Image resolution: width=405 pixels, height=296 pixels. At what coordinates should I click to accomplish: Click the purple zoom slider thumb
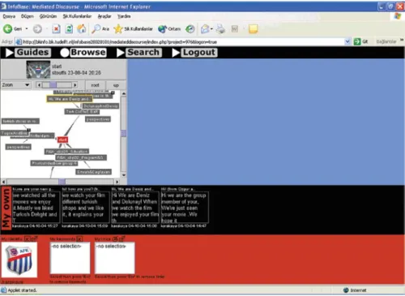click(53, 85)
